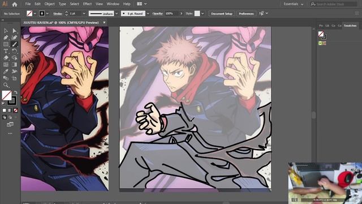Open the Stroke panel link
Viewport: 362px width, 204px height.
[58, 14]
